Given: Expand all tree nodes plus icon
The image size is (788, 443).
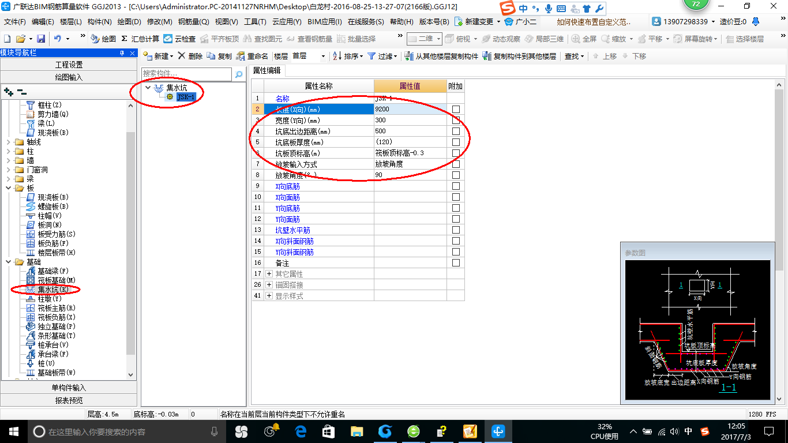Looking at the screenshot, I should click(x=8, y=91).
